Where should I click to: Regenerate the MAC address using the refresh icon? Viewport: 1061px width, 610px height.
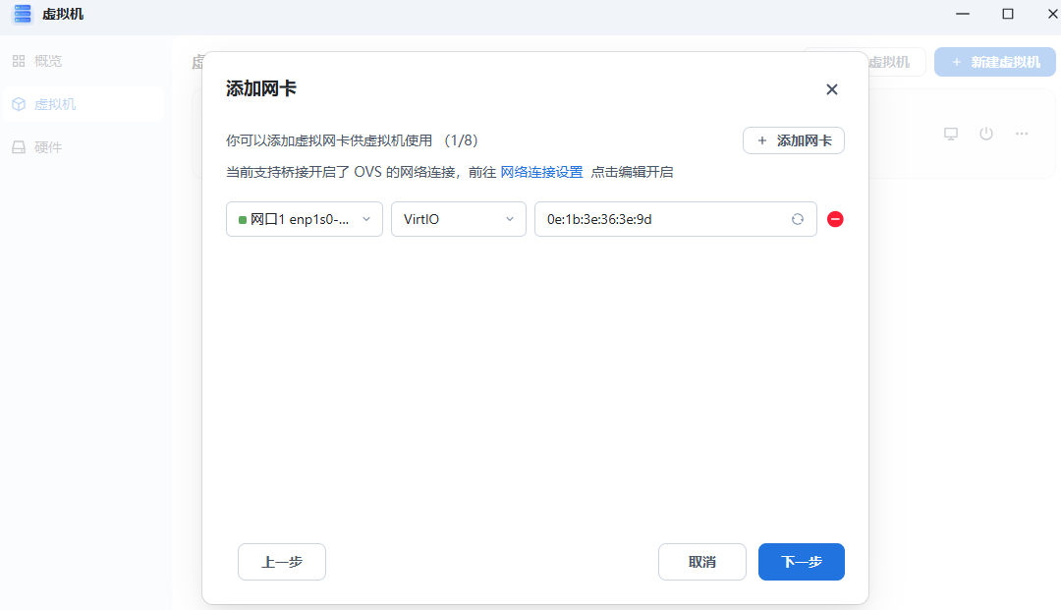798,219
